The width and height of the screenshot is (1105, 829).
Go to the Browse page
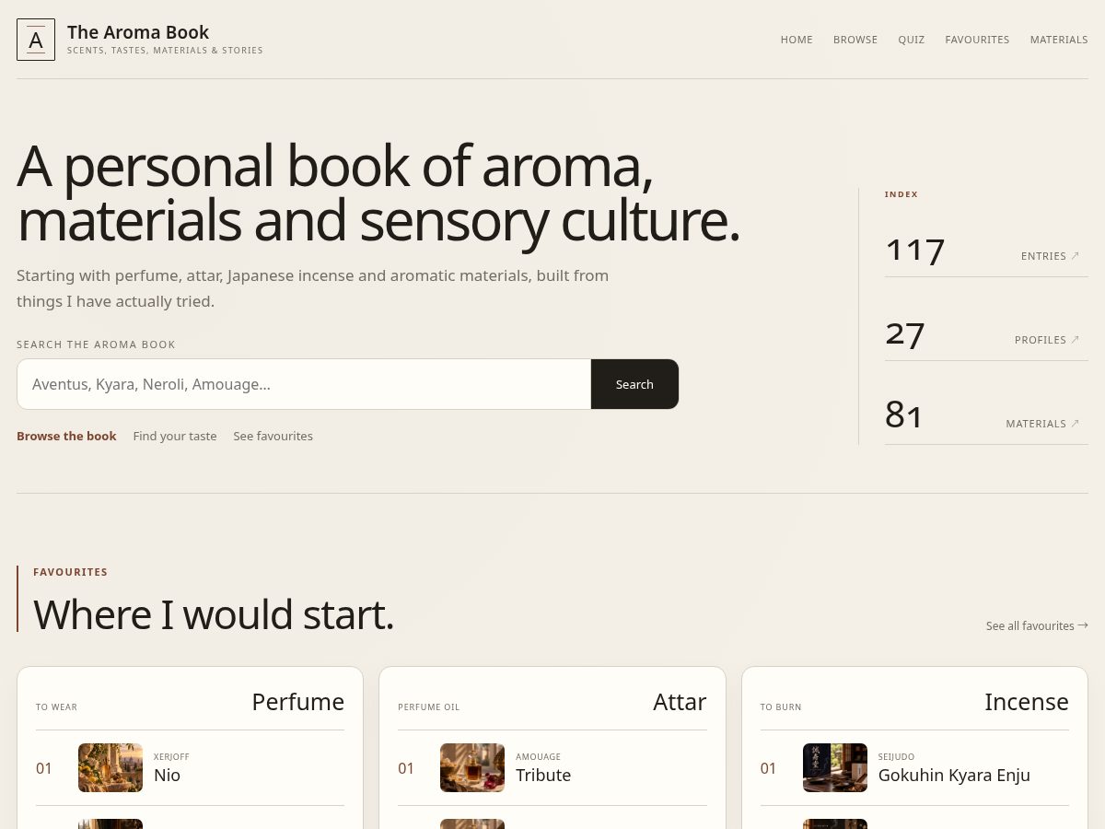[855, 40]
